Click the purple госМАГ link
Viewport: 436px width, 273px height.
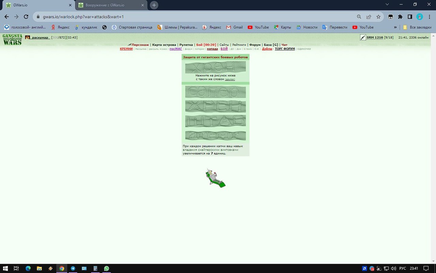pyautogui.click(x=176, y=49)
